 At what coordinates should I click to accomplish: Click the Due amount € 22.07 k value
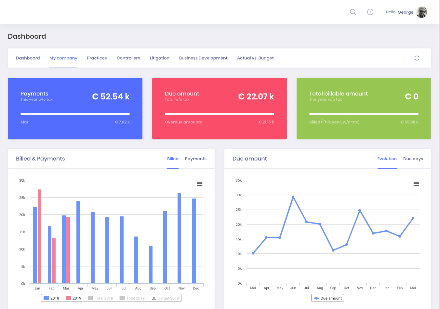click(256, 97)
